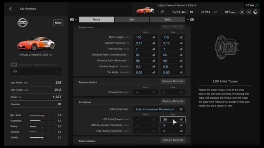Image resolution: width=264 pixels, height=148 pixels.
Task: Click the Car Settings title
Action: coord(28,9)
